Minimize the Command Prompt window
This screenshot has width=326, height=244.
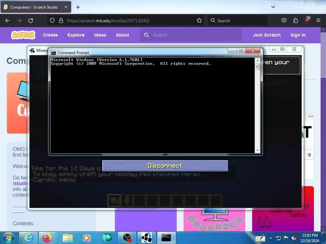[x=232, y=51]
